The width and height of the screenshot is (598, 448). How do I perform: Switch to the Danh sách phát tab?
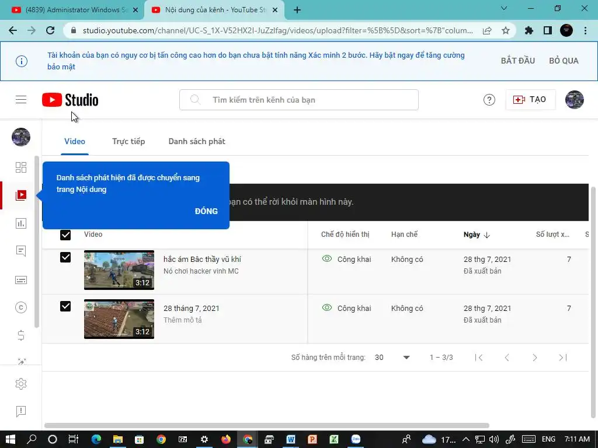pyautogui.click(x=197, y=141)
